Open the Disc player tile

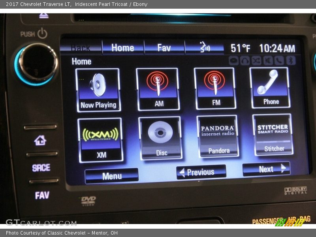[x=161, y=138]
